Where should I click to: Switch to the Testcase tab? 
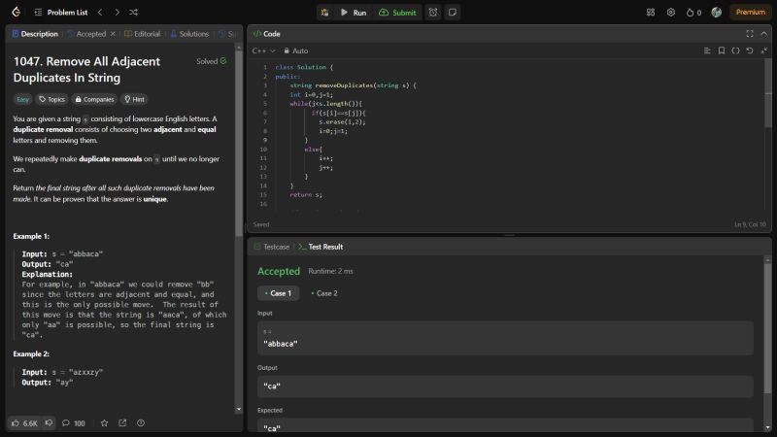pyautogui.click(x=272, y=247)
